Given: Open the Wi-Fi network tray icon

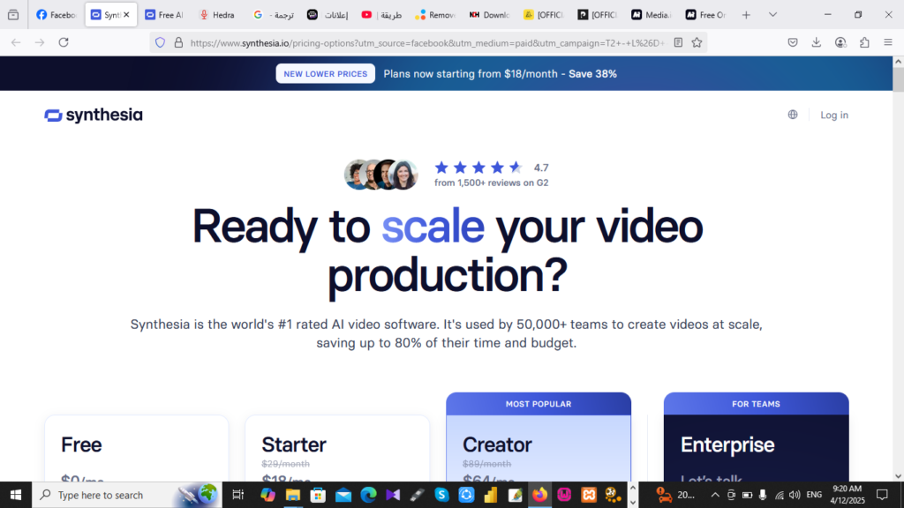Looking at the screenshot, I should pyautogui.click(x=780, y=495).
